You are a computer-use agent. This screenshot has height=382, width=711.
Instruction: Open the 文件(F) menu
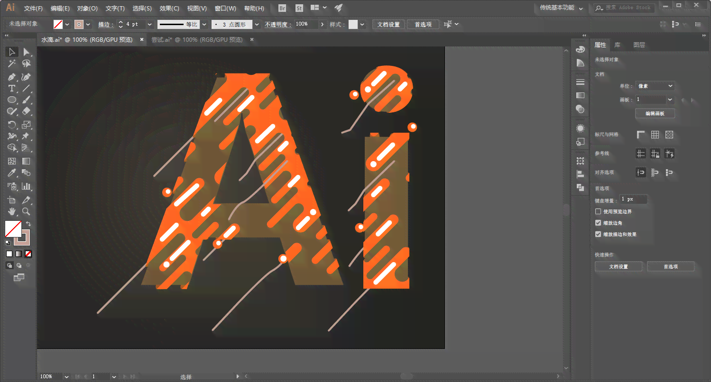tap(33, 9)
